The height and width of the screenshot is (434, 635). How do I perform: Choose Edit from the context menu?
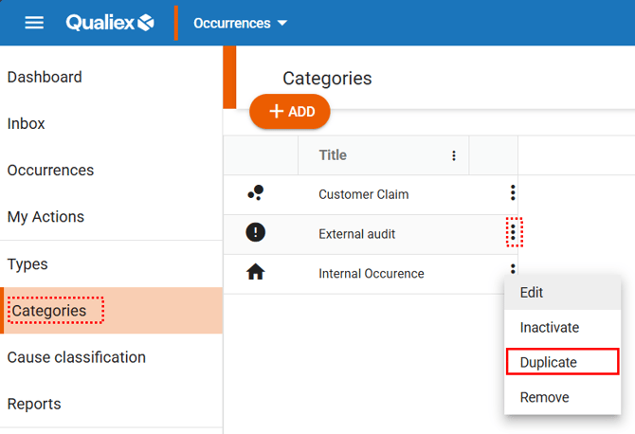tap(532, 293)
